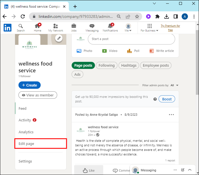
Task: Open Analytics in the sidebar
Action: click(x=26, y=132)
